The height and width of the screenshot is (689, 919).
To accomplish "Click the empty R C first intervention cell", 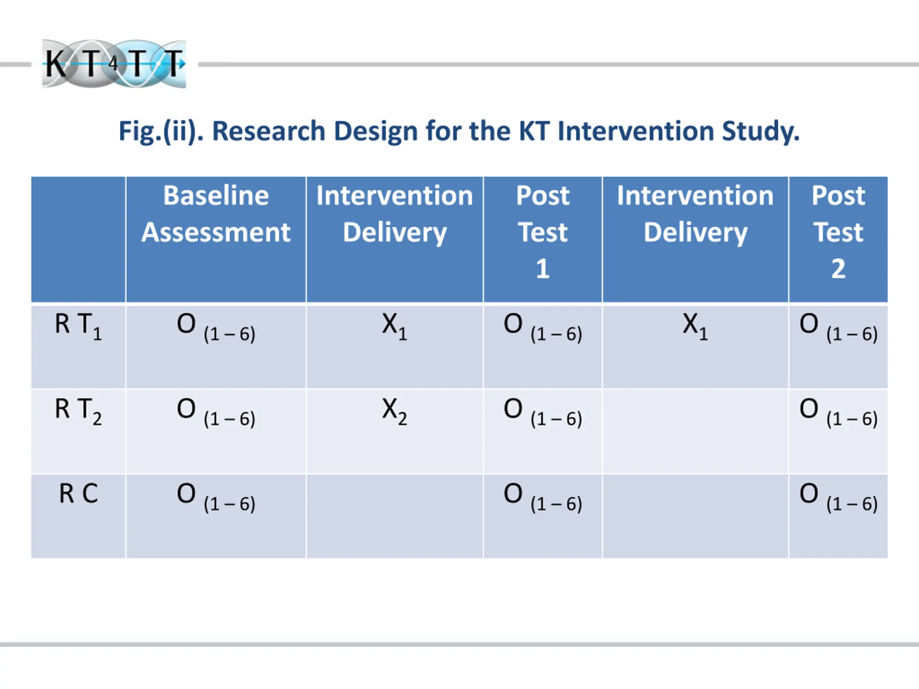I will coord(395,516).
